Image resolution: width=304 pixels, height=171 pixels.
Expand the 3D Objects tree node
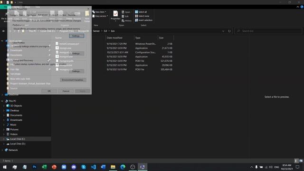click(x=4, y=106)
